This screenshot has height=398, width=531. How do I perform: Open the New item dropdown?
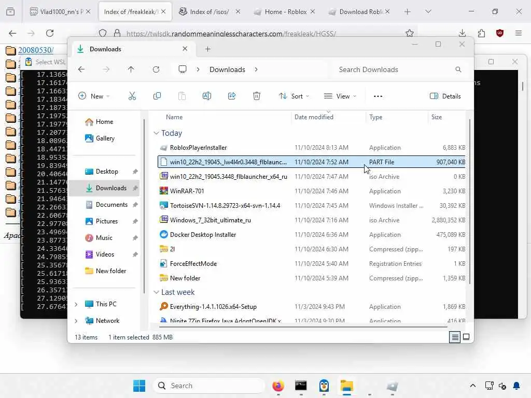point(94,96)
